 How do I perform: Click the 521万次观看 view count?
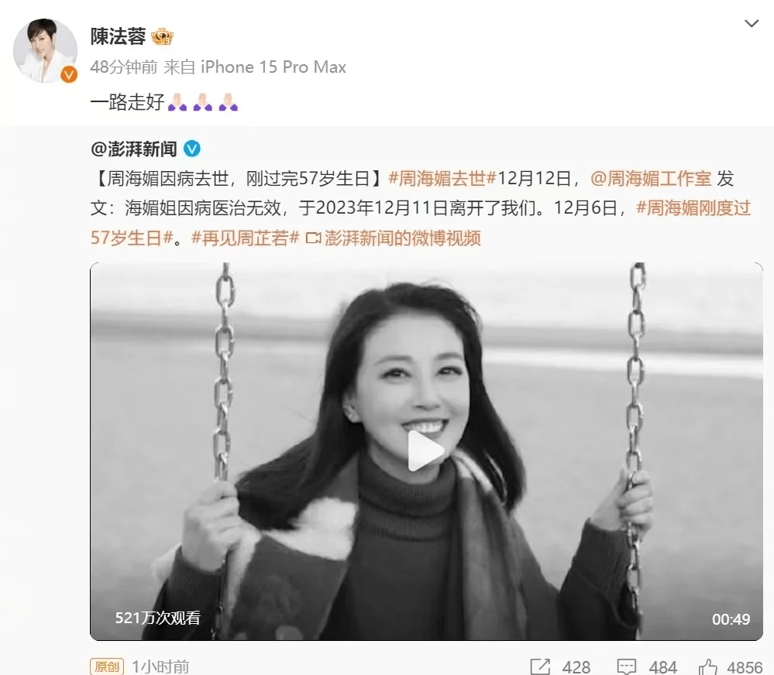coord(157,618)
